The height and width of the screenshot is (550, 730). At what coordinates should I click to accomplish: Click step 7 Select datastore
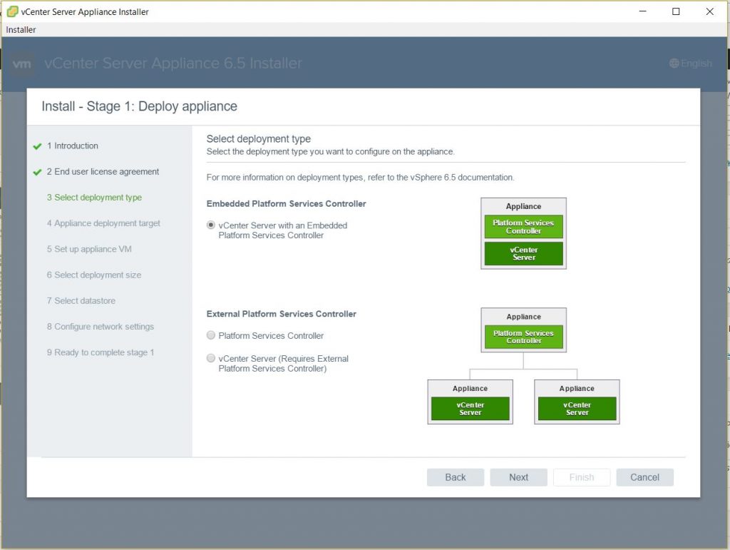pos(81,301)
